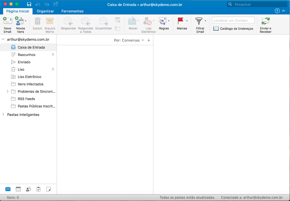The height and width of the screenshot is (201, 290).
Task: Open Tasks view in bottom bar
Action: coord(38,189)
